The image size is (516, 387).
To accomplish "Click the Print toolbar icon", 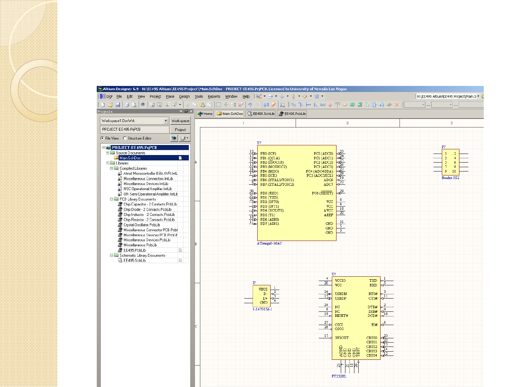I will pyautogui.click(x=126, y=105).
